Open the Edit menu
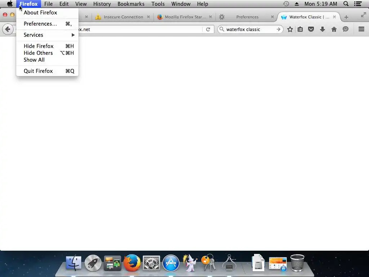Image resolution: width=369 pixels, height=277 pixels. pos(64,4)
